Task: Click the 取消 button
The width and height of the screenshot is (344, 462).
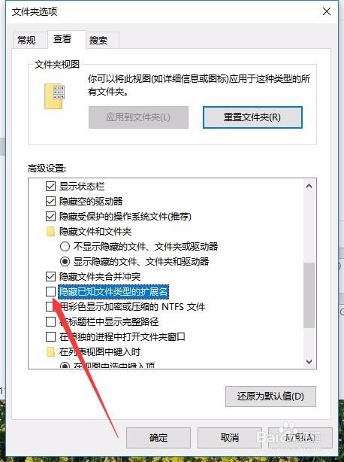Action: click(230, 438)
